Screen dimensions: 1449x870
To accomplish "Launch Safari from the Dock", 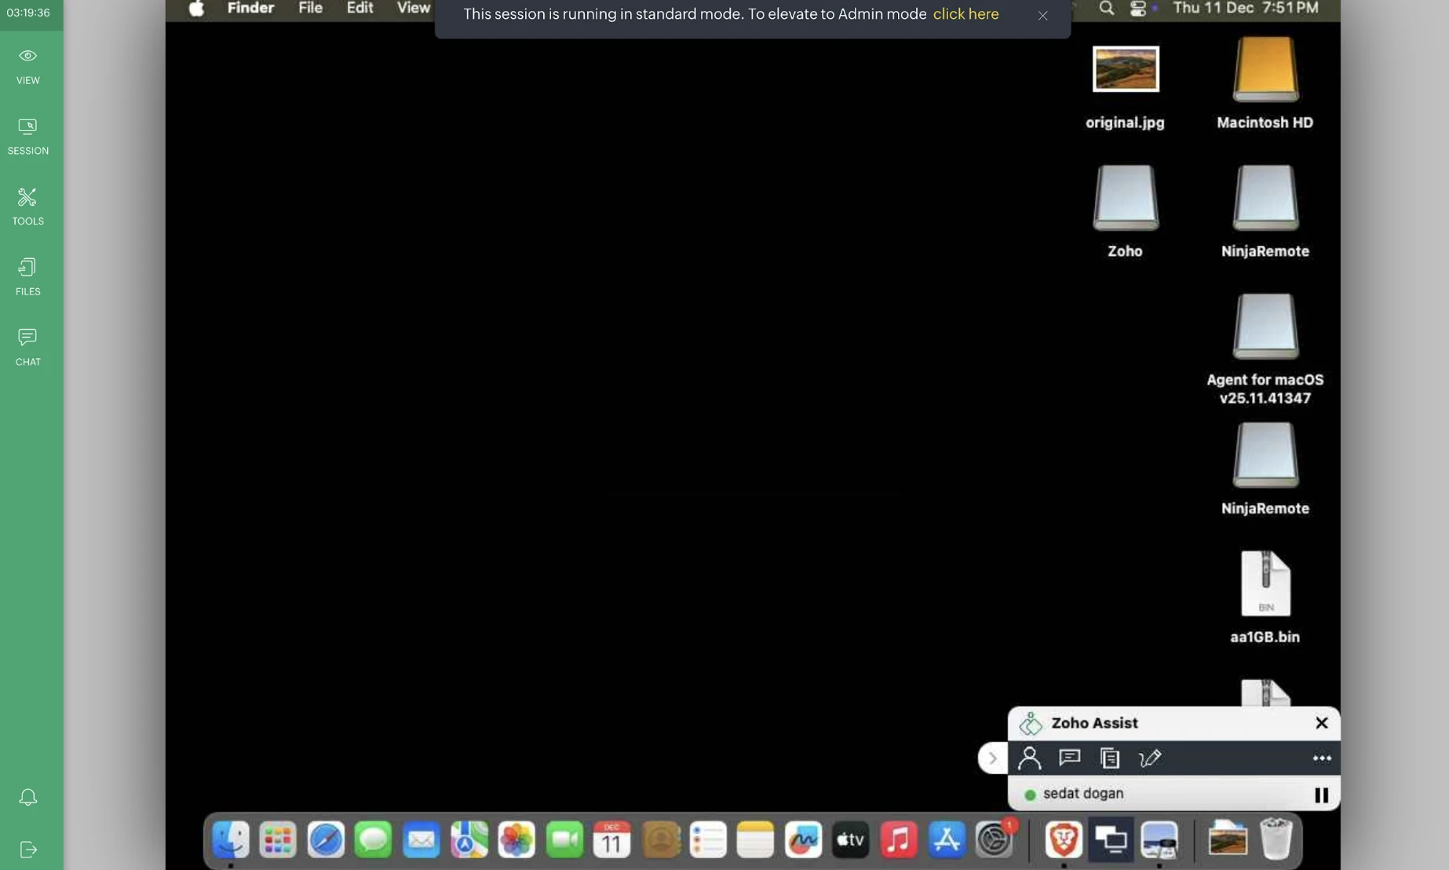I will tap(326, 840).
